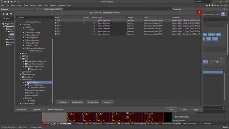Click the Off toggle in Properties panel
229x129 pixels.
point(216,62)
